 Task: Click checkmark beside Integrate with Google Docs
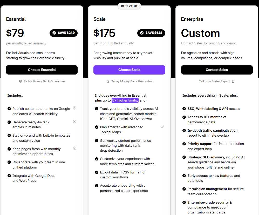pos(9,176)
